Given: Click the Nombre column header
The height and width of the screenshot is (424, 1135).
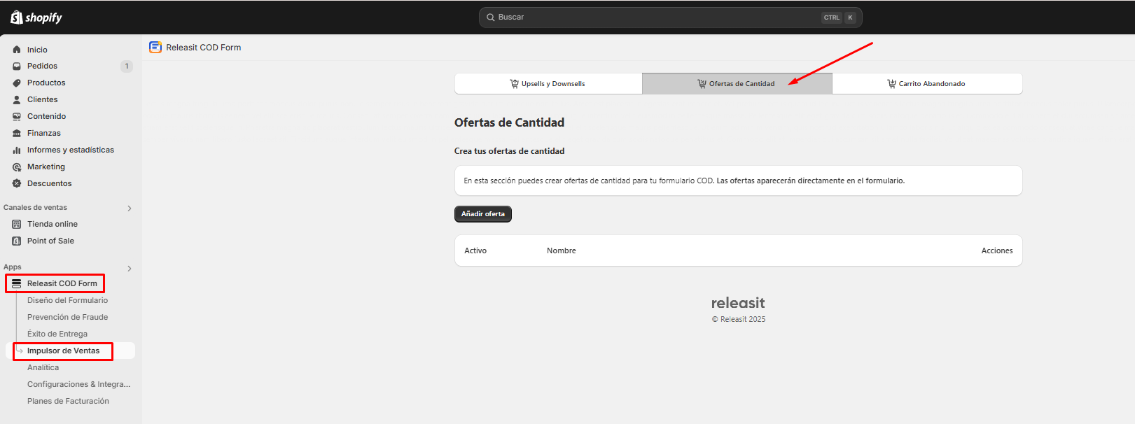Looking at the screenshot, I should pos(562,251).
